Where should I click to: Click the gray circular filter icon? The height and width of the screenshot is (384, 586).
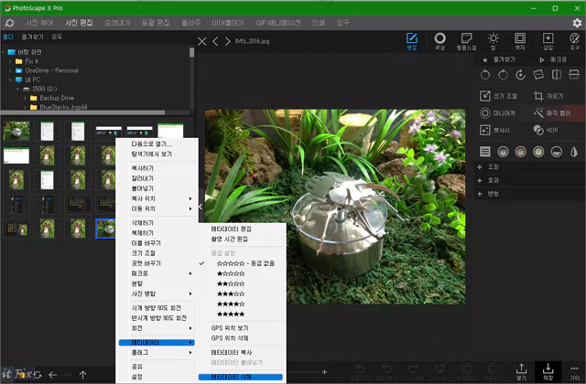pyautogui.click(x=503, y=152)
